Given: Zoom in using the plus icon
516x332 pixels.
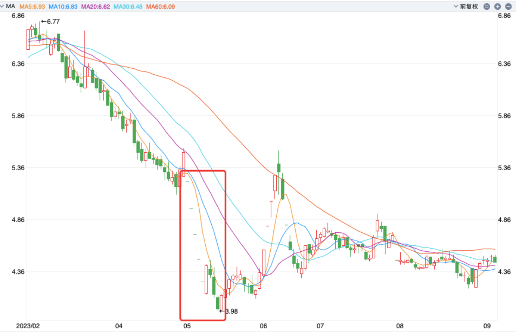Looking at the screenshot, I should [498, 6].
